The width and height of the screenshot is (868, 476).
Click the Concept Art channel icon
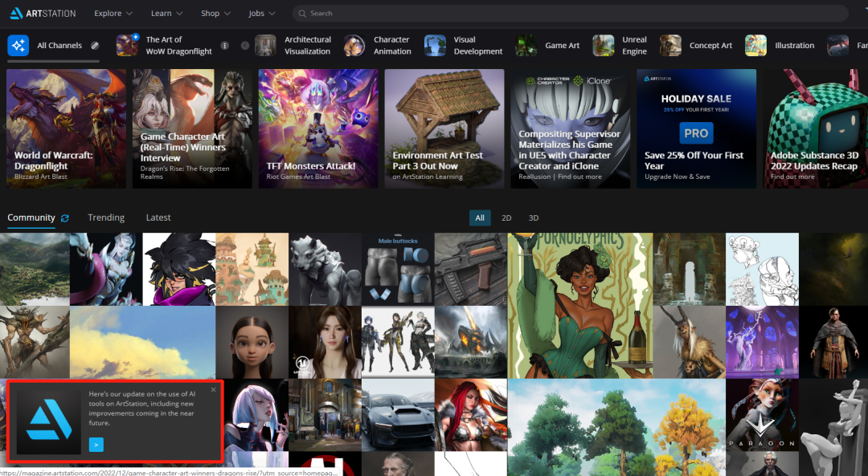[x=670, y=45]
